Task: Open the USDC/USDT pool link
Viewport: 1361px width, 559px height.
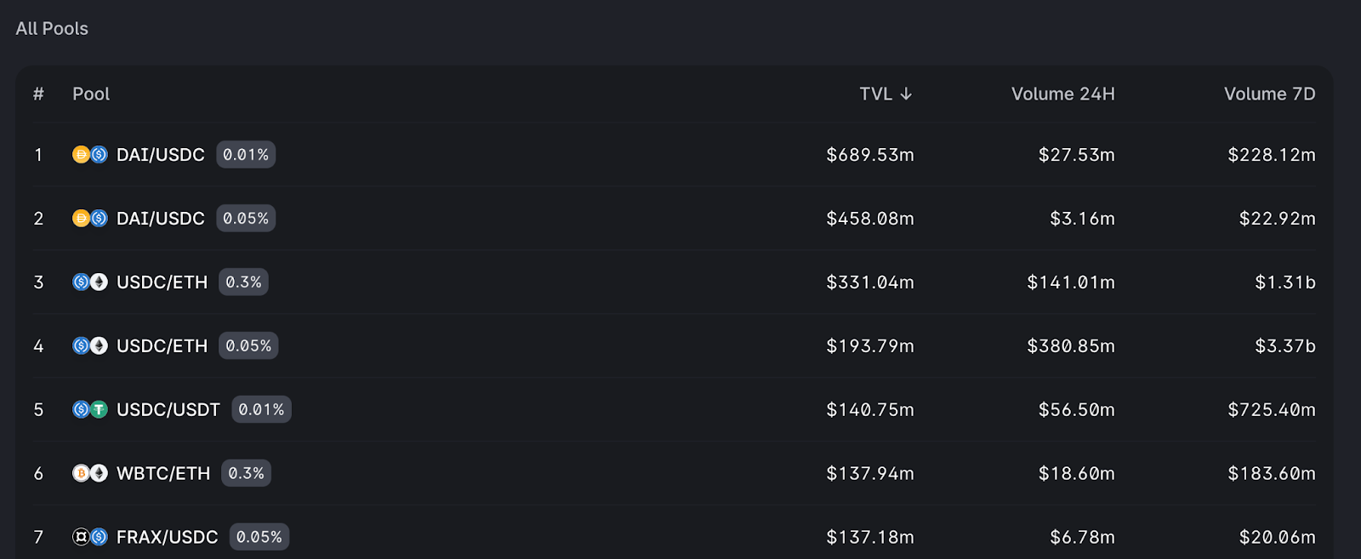Action: coord(168,410)
